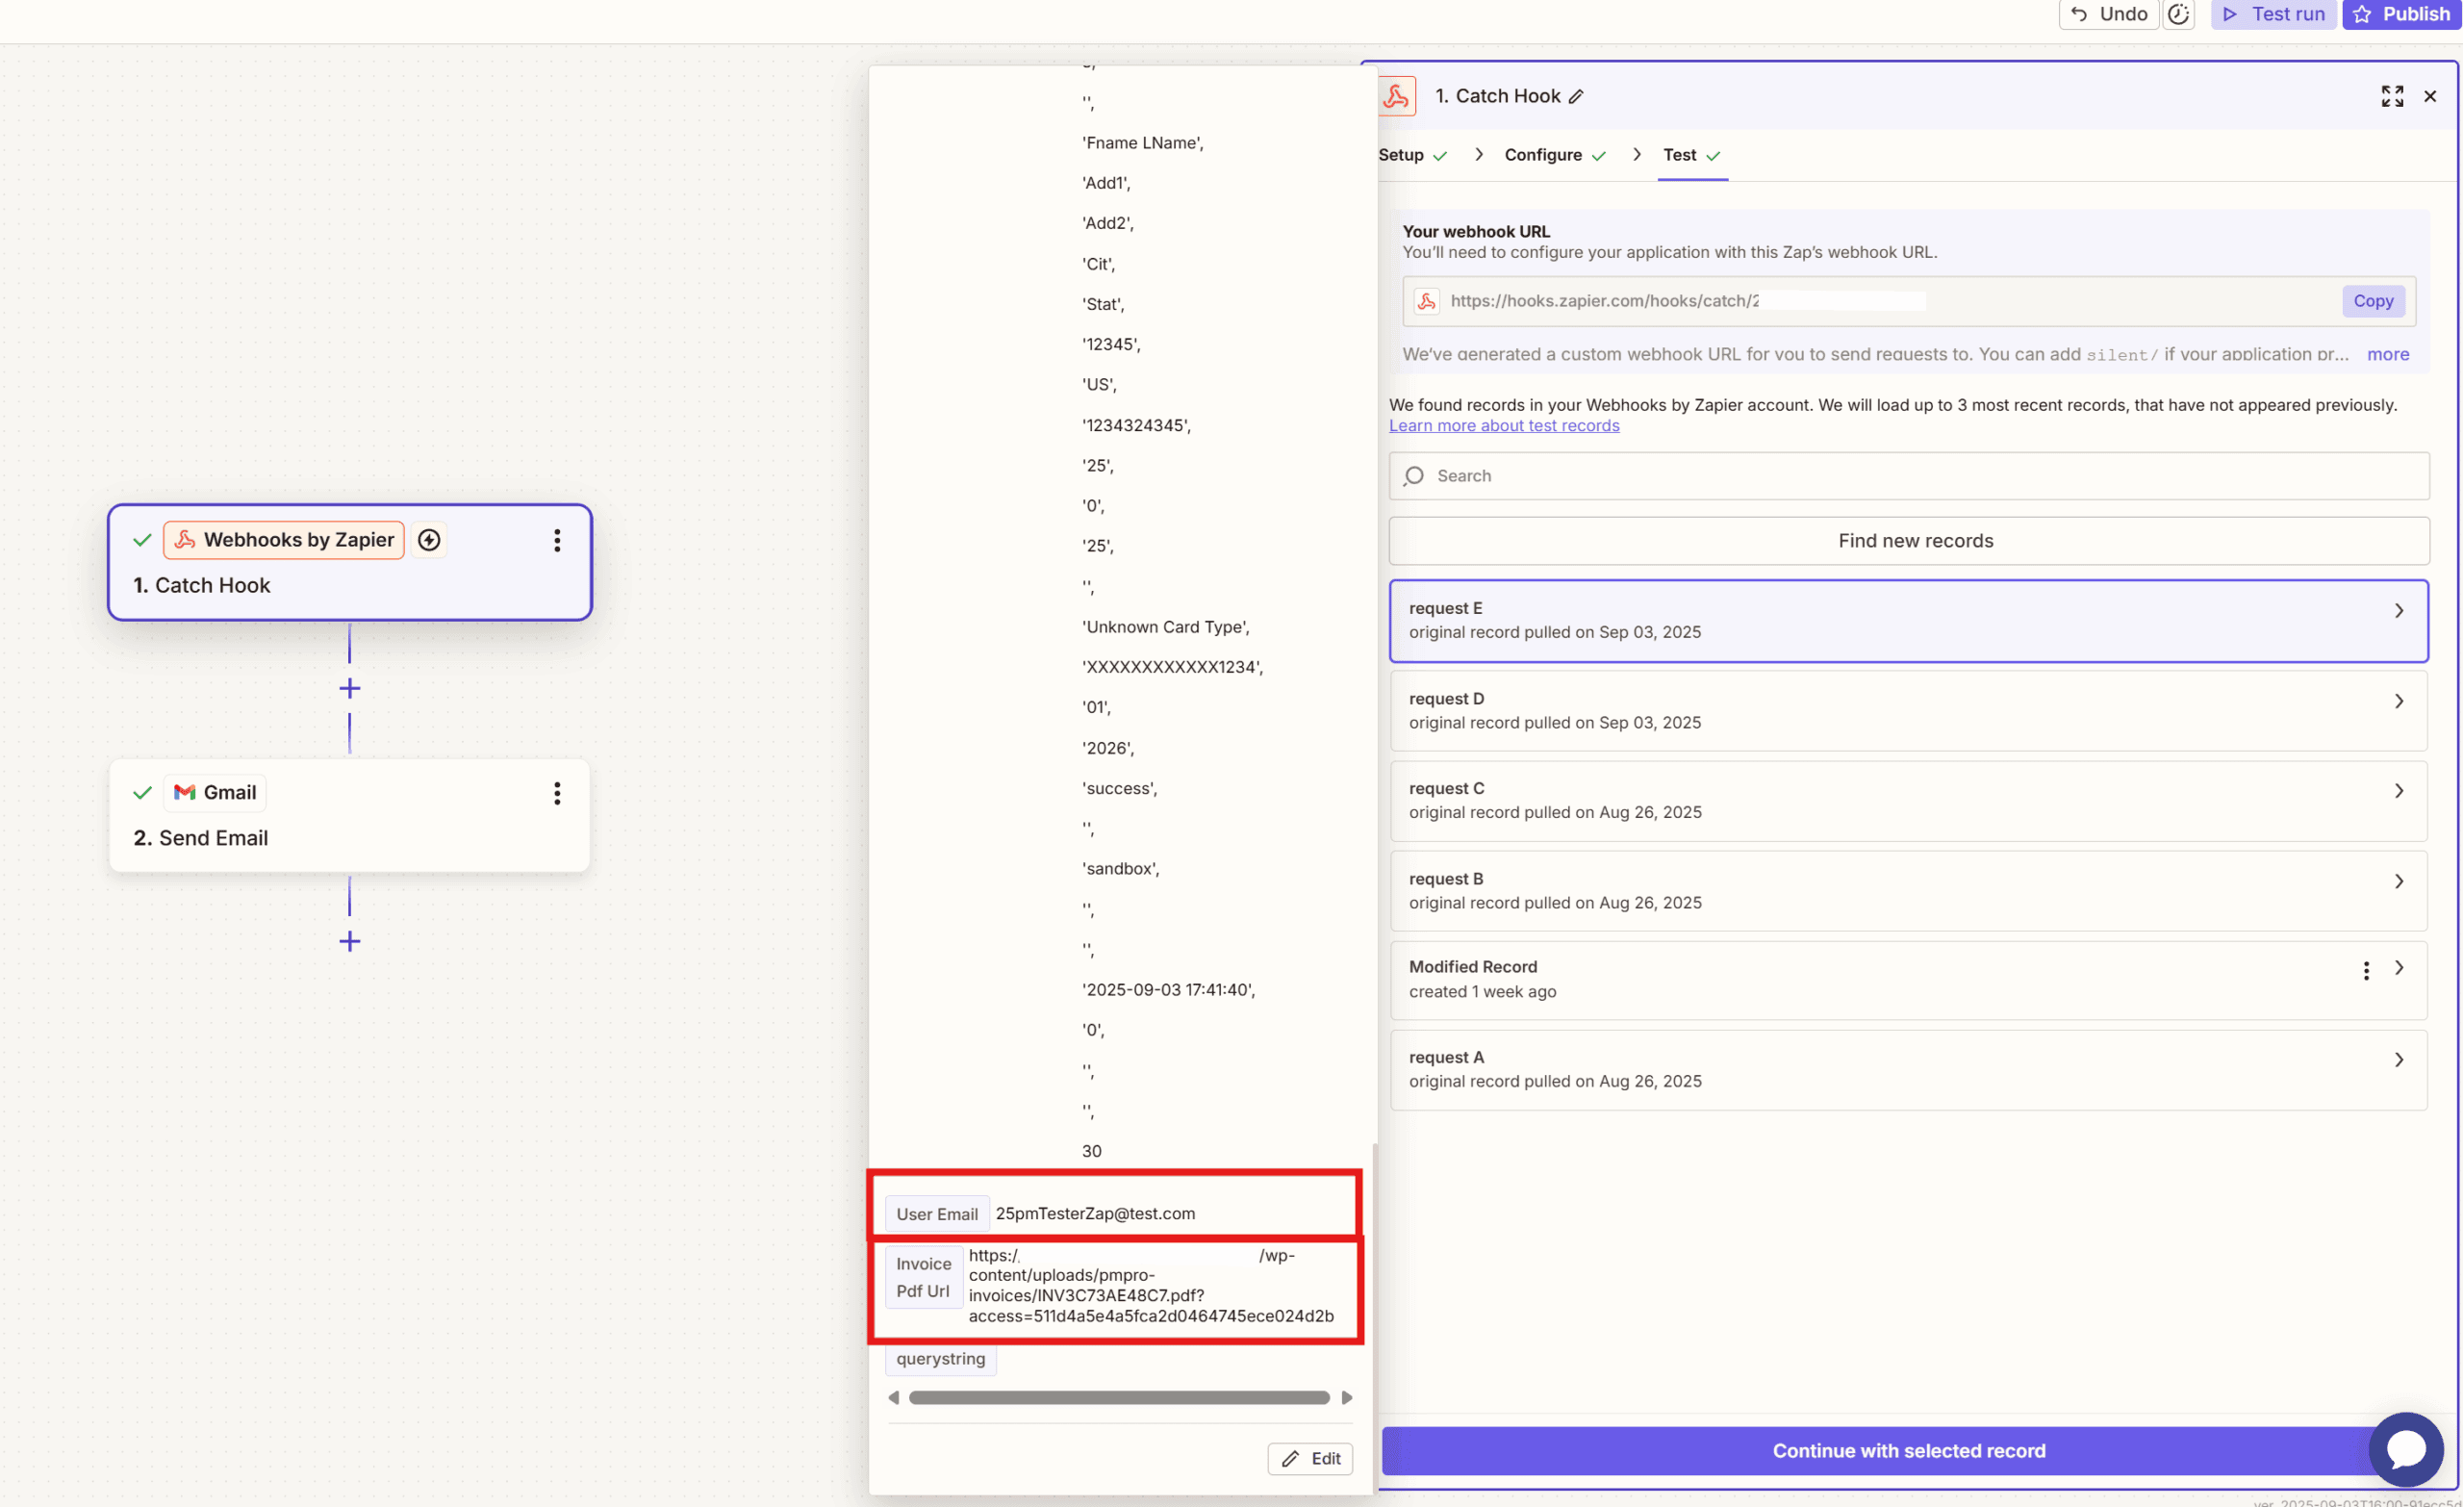Open the 'Learn more about test records' link
This screenshot has height=1507, width=2463.
click(x=1504, y=425)
